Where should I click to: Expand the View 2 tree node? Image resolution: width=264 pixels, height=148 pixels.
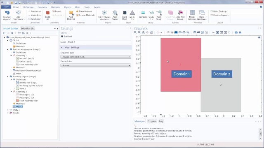[14, 89]
